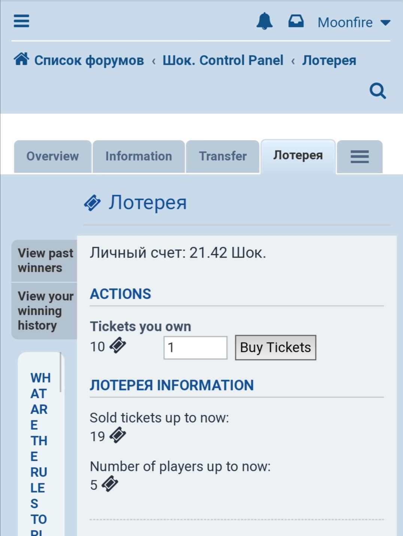403x536 pixels.
Task: Open View past winners
Action: [x=45, y=261]
